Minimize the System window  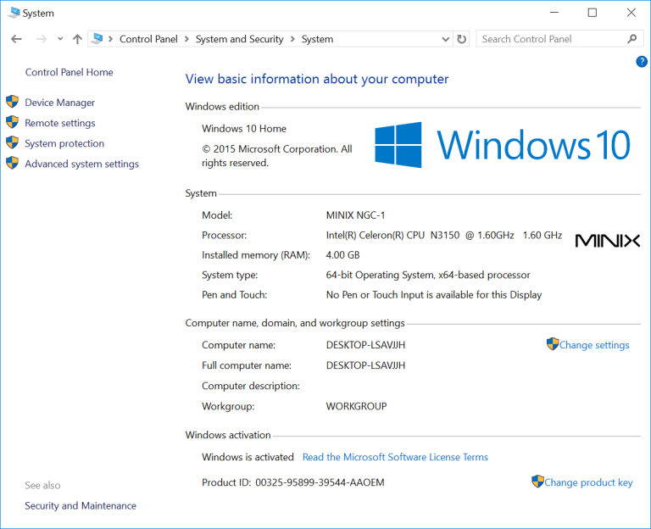554,13
